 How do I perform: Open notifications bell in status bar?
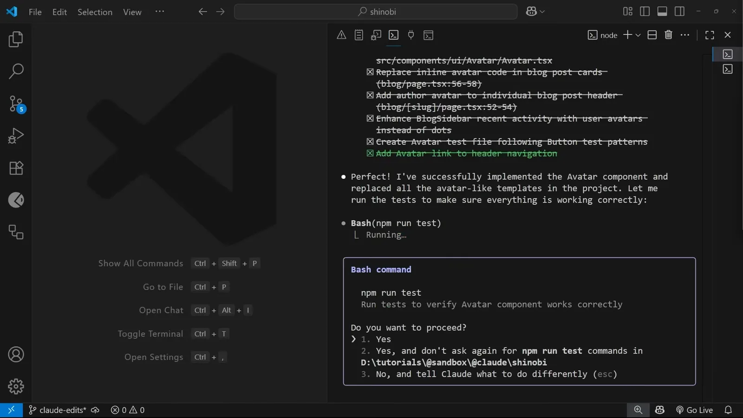click(x=728, y=410)
